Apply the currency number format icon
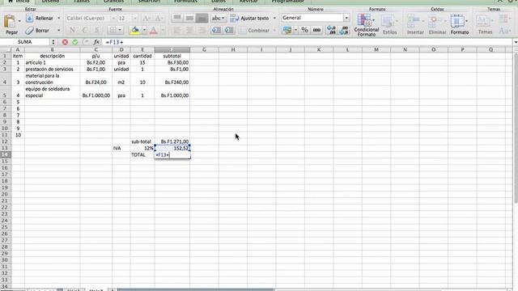This screenshot has width=518, height=291. 287,31
